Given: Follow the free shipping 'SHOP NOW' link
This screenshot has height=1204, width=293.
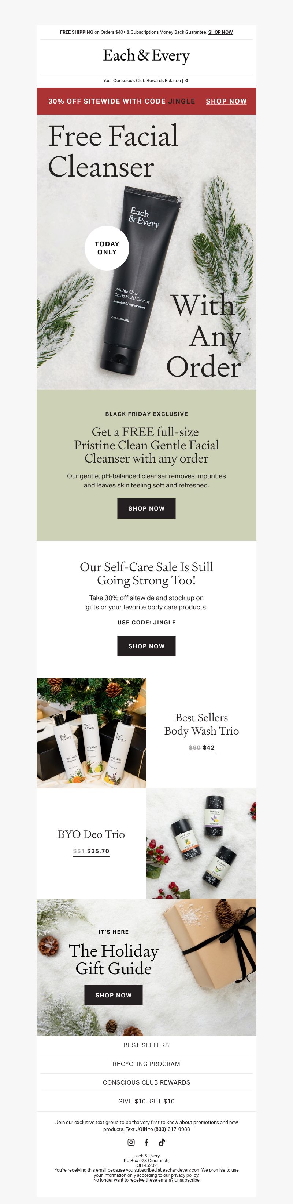Looking at the screenshot, I should pyautogui.click(x=220, y=32).
